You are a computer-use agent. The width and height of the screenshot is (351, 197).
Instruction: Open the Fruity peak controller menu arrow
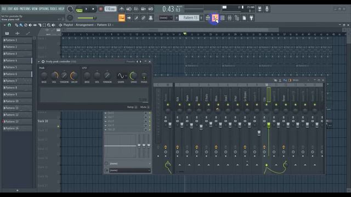(x=39, y=62)
